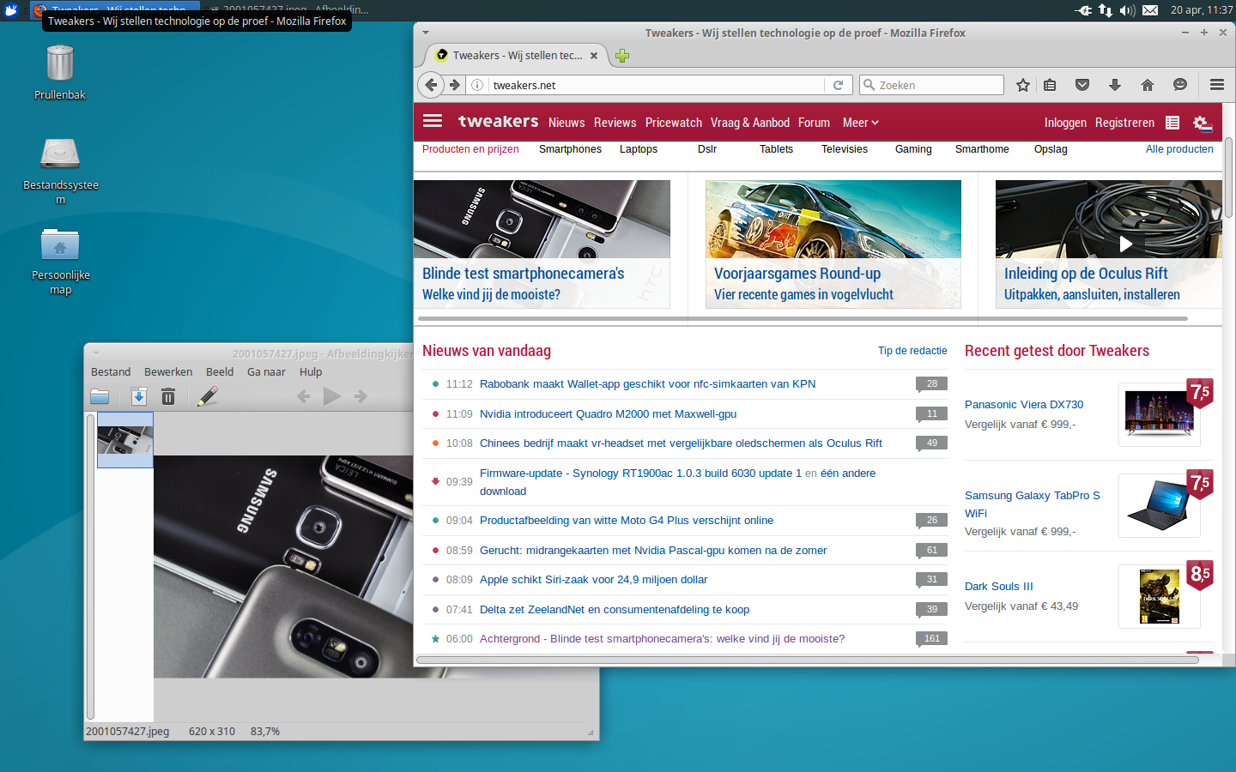The width and height of the screenshot is (1236, 772).
Task: Open the Bestand menu in image viewer
Action: [x=111, y=371]
